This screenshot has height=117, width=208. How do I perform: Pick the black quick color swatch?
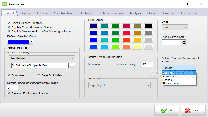point(149,26)
